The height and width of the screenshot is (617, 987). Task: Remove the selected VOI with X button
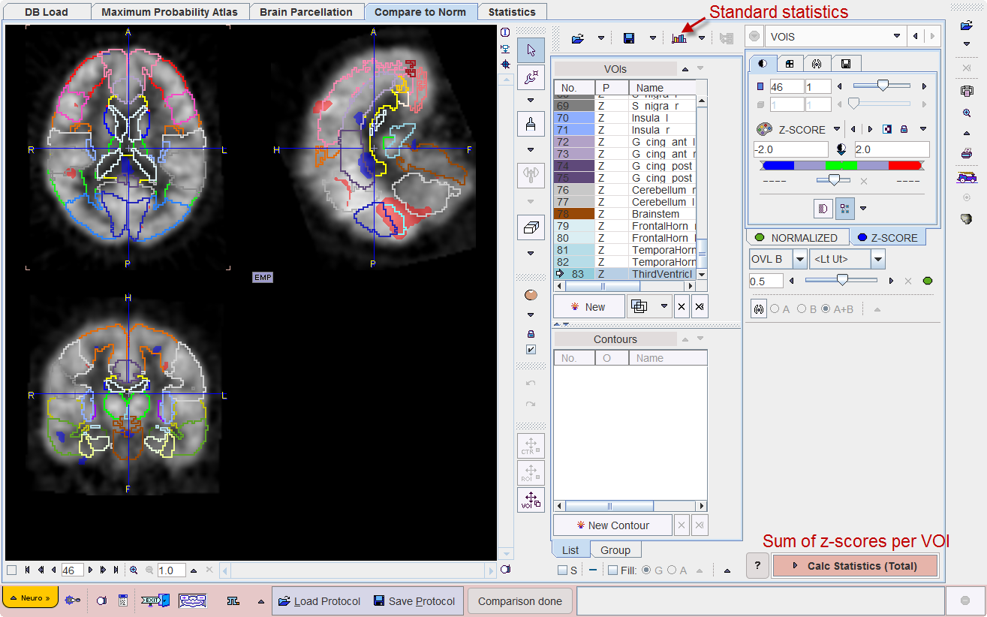[681, 306]
